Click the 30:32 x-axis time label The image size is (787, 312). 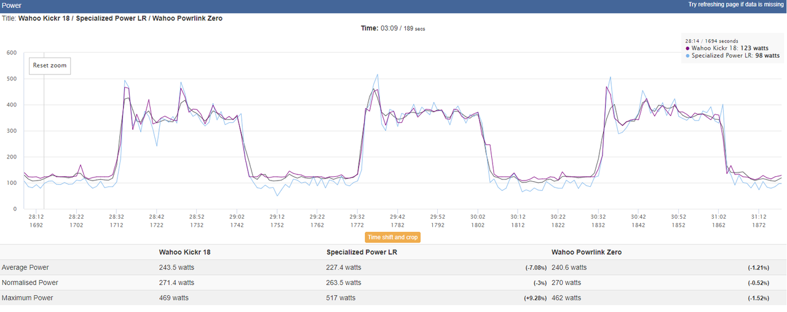click(x=598, y=217)
